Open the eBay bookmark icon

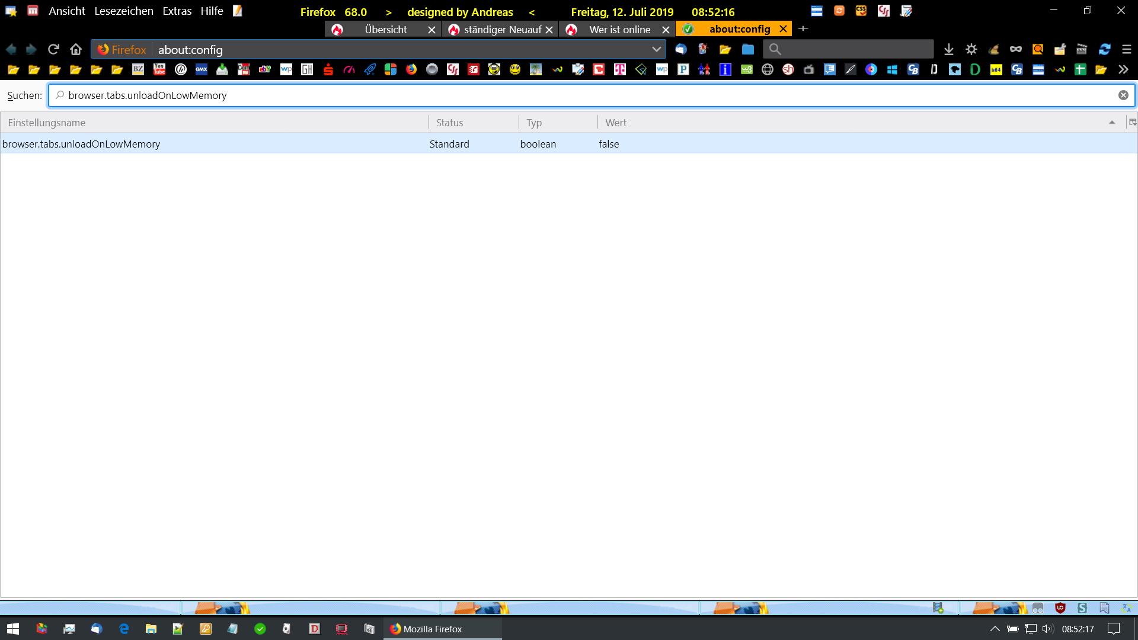click(x=264, y=70)
